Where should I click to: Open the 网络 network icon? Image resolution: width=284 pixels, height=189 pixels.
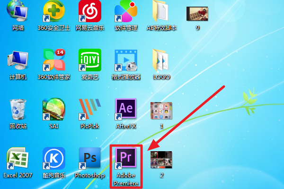pos(18,11)
